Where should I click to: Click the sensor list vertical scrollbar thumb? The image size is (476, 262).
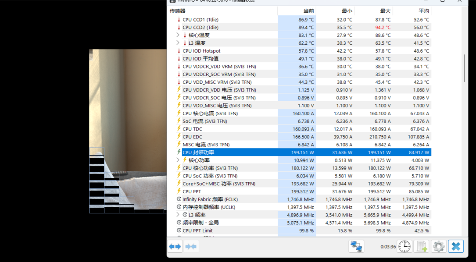click(465, 68)
